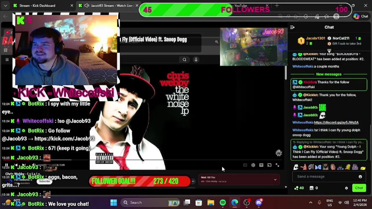Open a new browser tab
The width and height of the screenshot is (372, 209).
[x=277, y=6]
